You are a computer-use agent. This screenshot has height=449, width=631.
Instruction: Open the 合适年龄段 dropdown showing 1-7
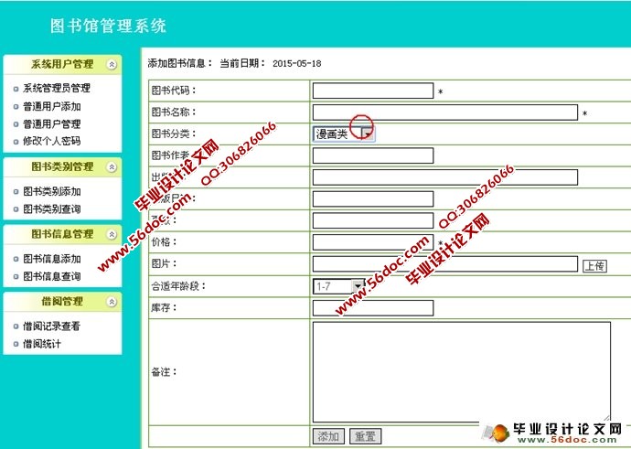click(x=338, y=286)
